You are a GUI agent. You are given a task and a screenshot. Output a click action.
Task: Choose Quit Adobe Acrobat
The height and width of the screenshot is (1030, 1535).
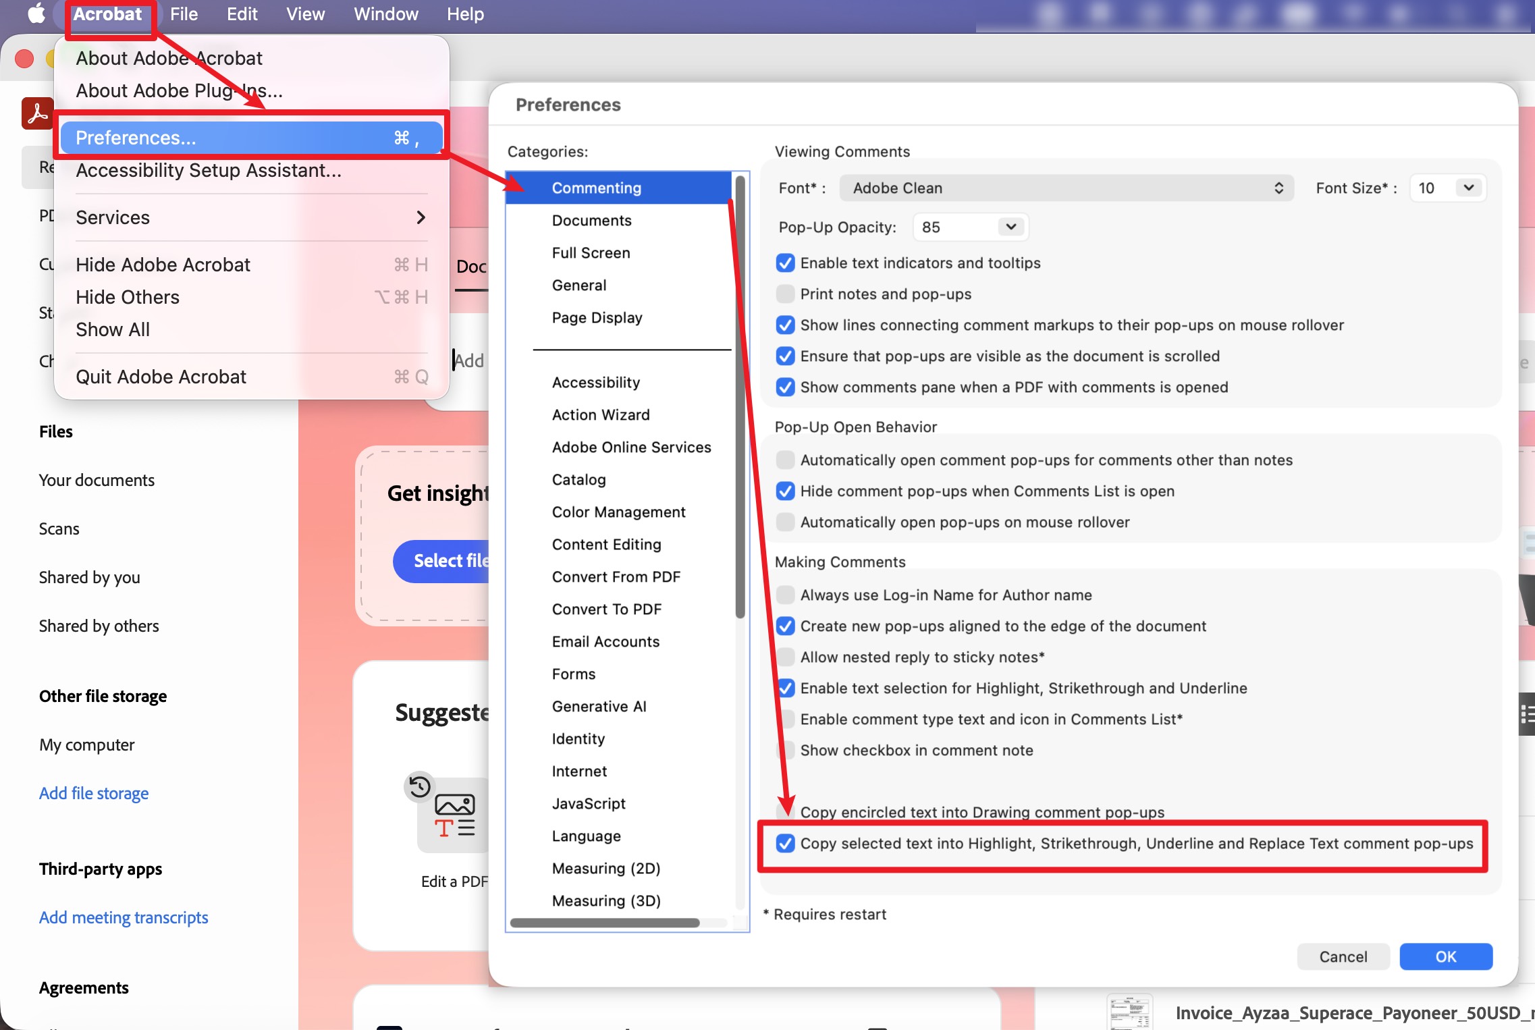251,377
